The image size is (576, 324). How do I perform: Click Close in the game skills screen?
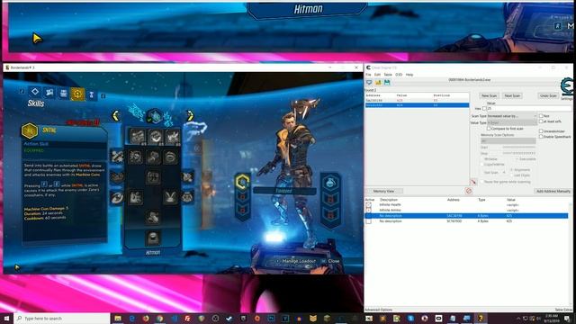click(334, 261)
